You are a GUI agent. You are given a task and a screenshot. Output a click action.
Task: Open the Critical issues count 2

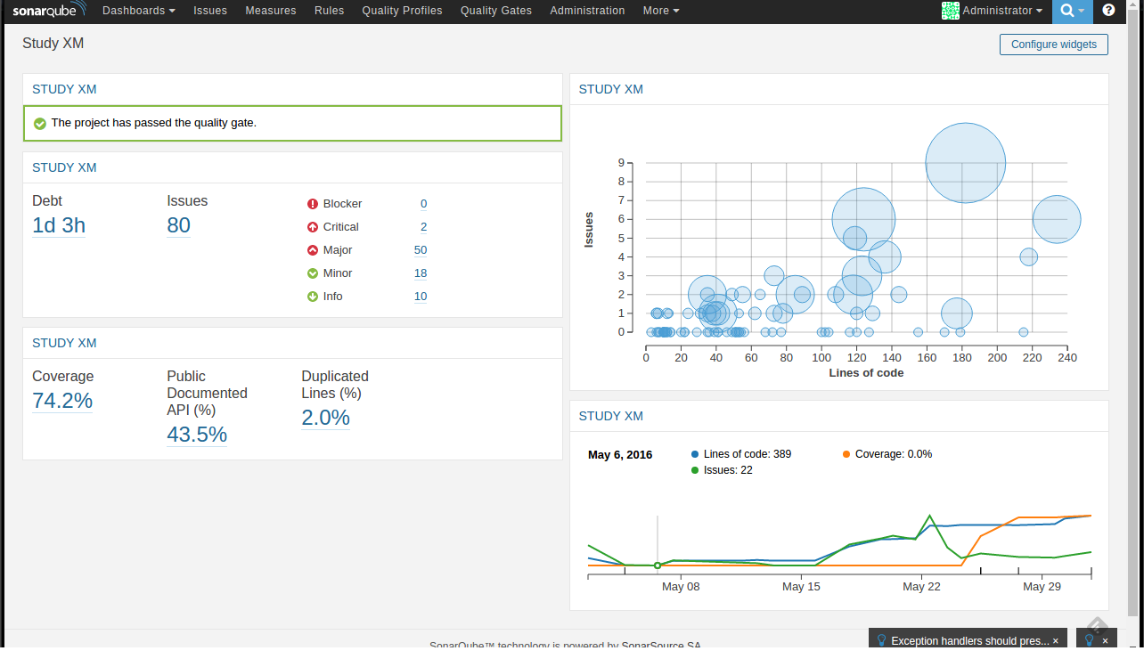(423, 227)
